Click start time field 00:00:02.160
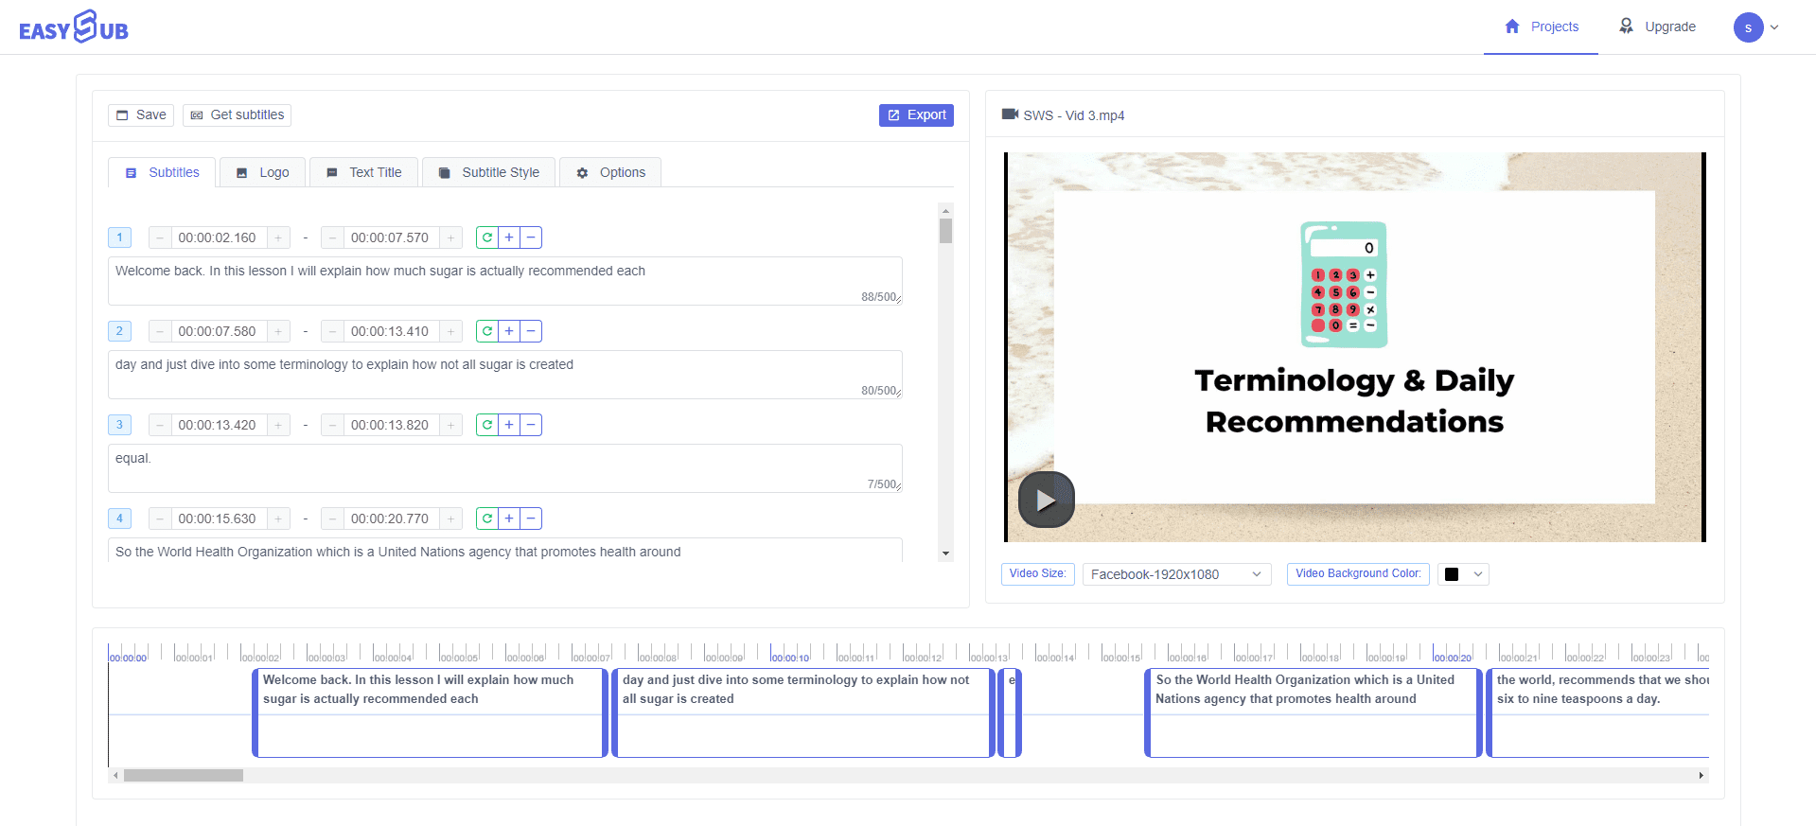 tap(219, 237)
